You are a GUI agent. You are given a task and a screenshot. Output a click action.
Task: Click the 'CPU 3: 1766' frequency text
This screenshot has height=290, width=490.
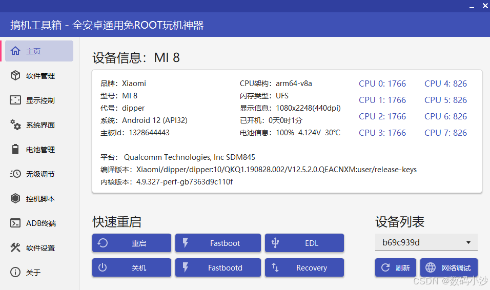tap(382, 133)
